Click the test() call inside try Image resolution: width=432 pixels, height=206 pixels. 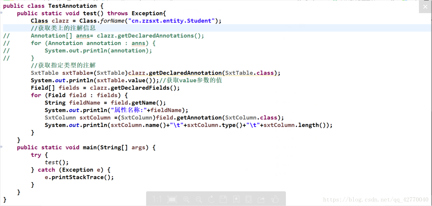[x=56, y=162]
